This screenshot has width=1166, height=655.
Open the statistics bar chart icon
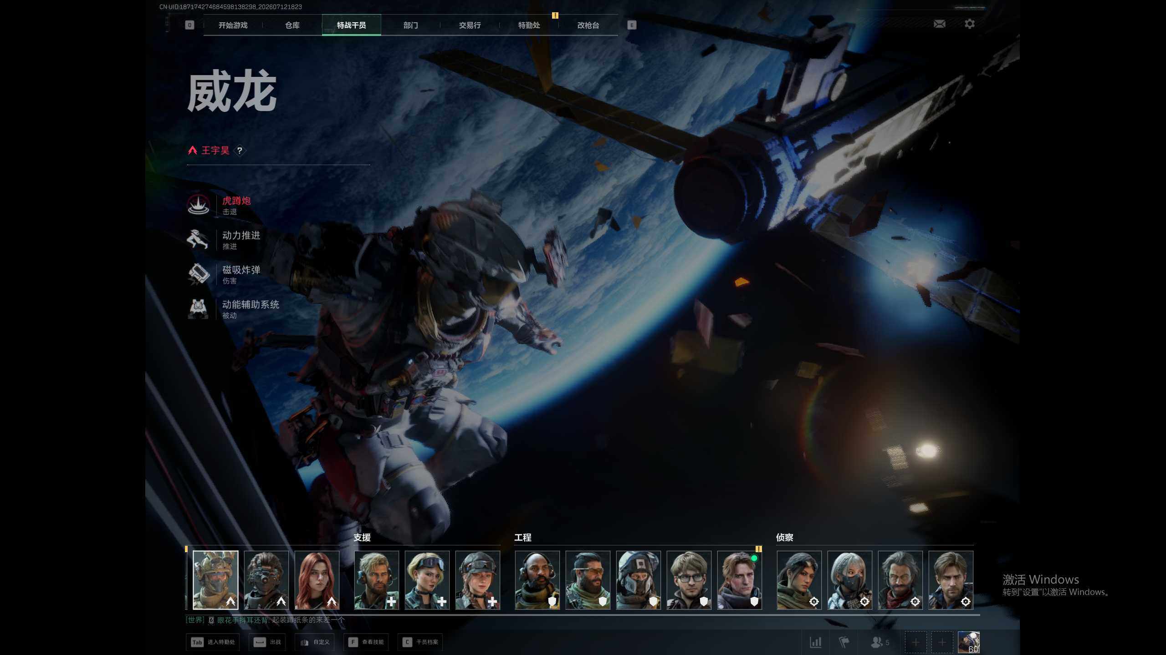click(815, 642)
